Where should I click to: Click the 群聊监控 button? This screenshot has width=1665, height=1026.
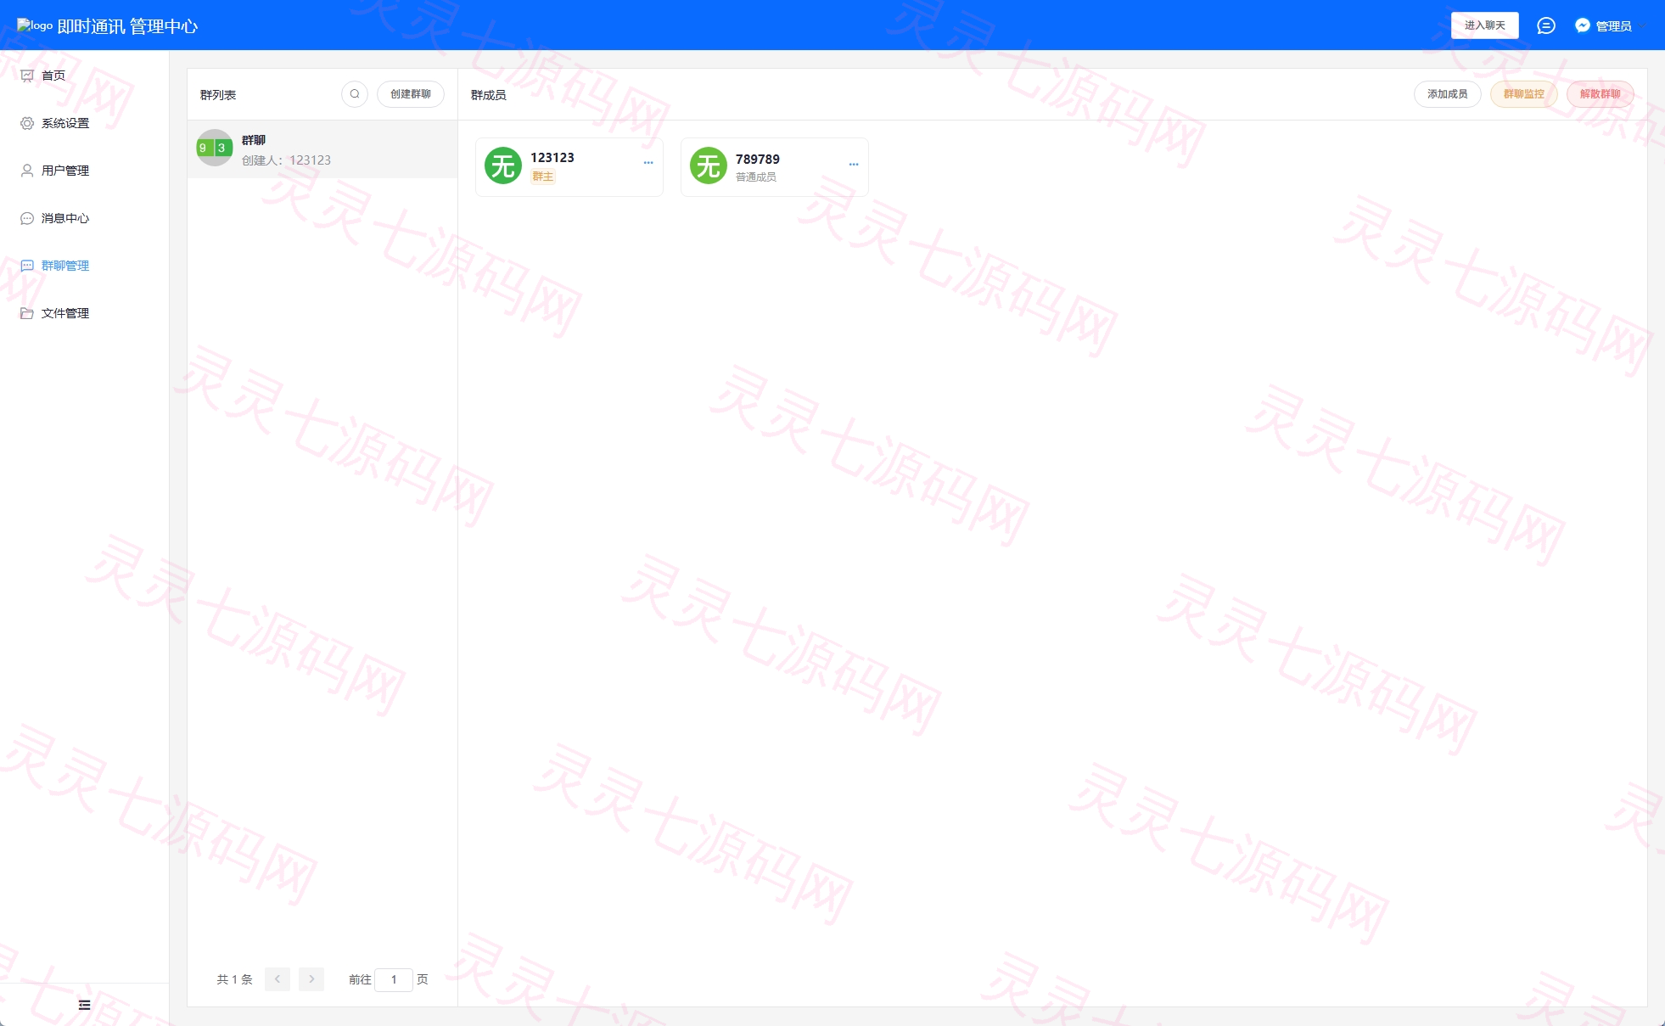1524,94
